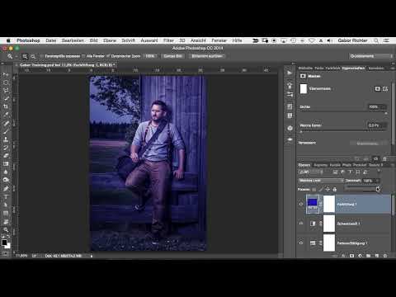Toggle mask visibility eye in Properties panel
This screenshot has width=396, height=297.
375,159
